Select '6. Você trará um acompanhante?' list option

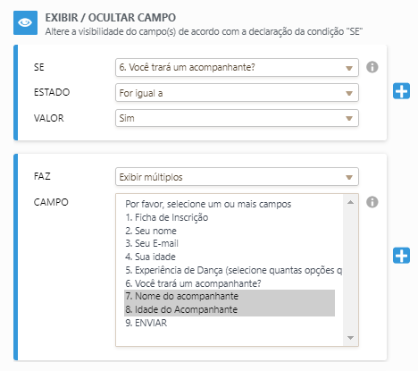click(x=230, y=283)
